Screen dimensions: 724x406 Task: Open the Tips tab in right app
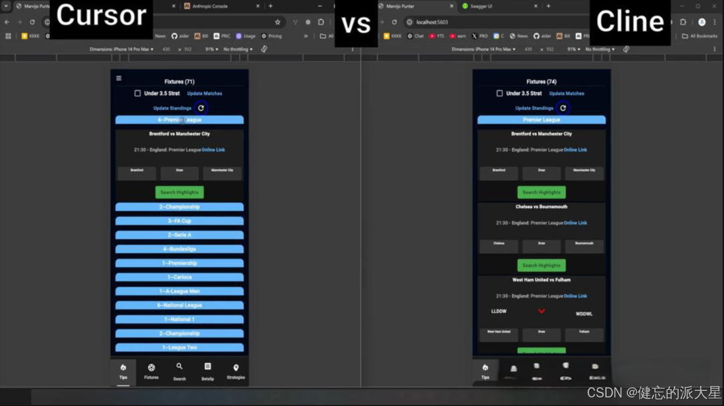(x=485, y=371)
